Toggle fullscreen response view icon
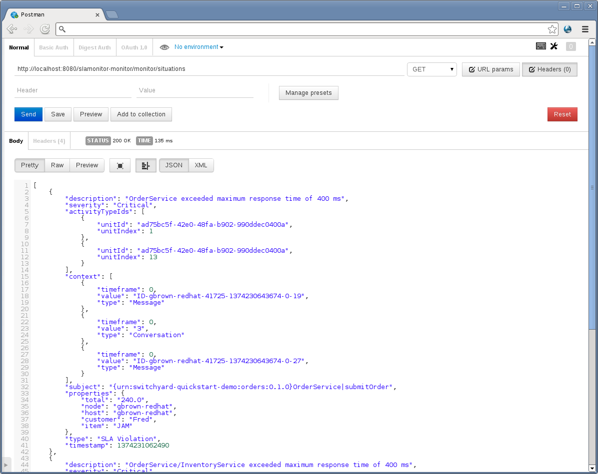598x474 pixels. click(120, 165)
